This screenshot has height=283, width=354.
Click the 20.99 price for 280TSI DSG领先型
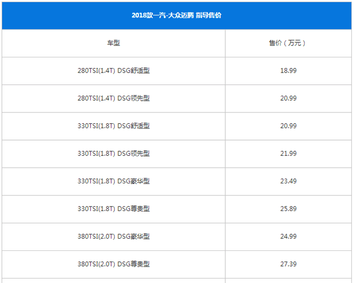[288, 98]
